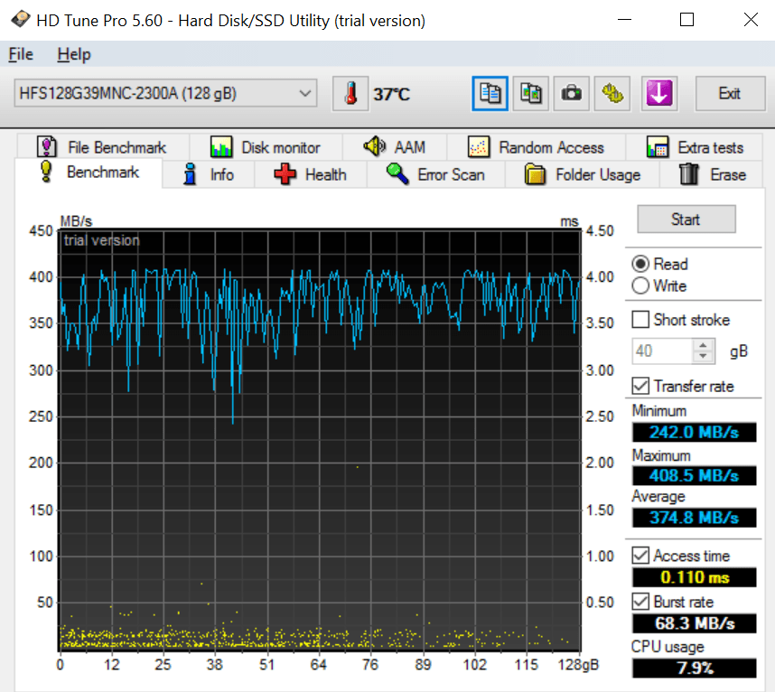
Task: Click the copy text to clipboard icon
Action: [x=490, y=93]
